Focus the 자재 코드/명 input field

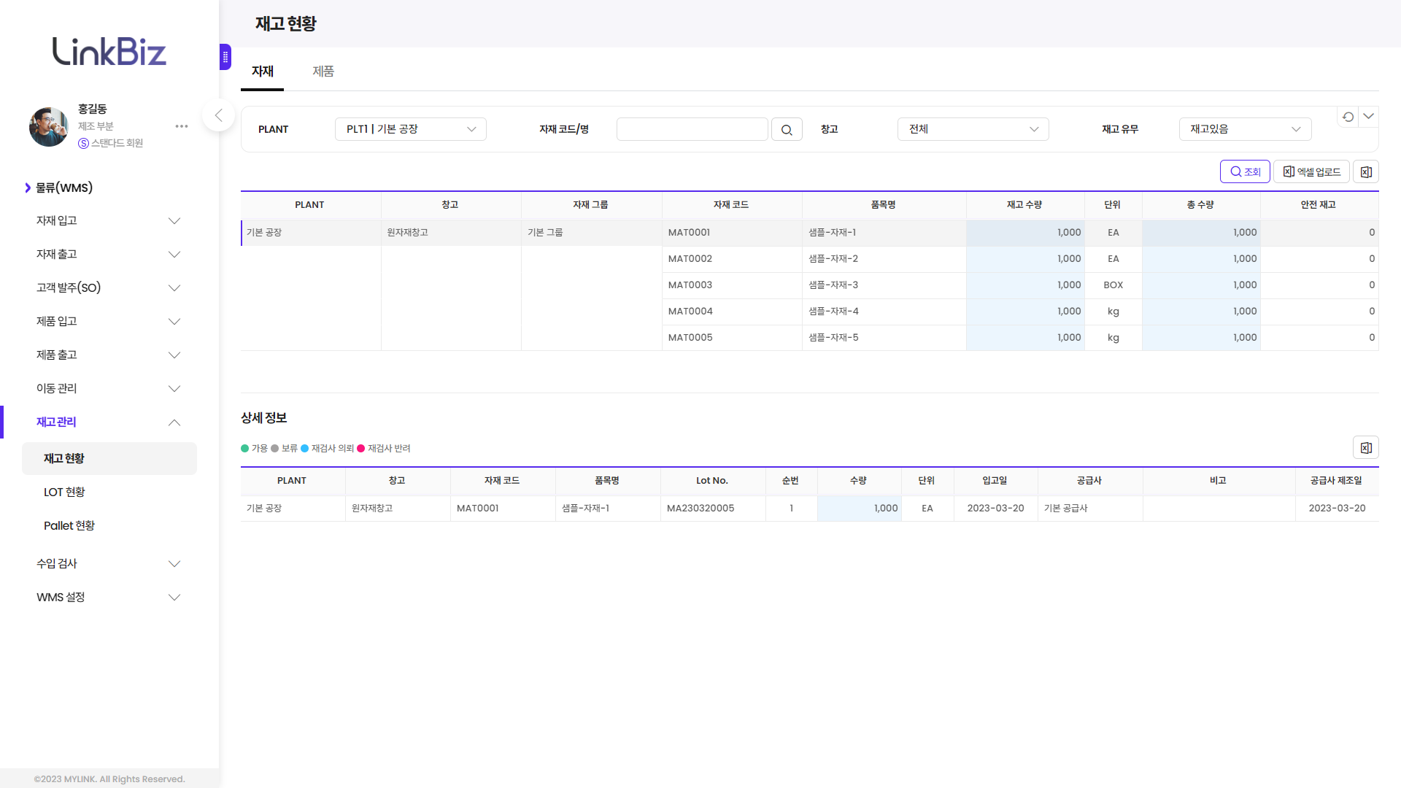pos(692,129)
